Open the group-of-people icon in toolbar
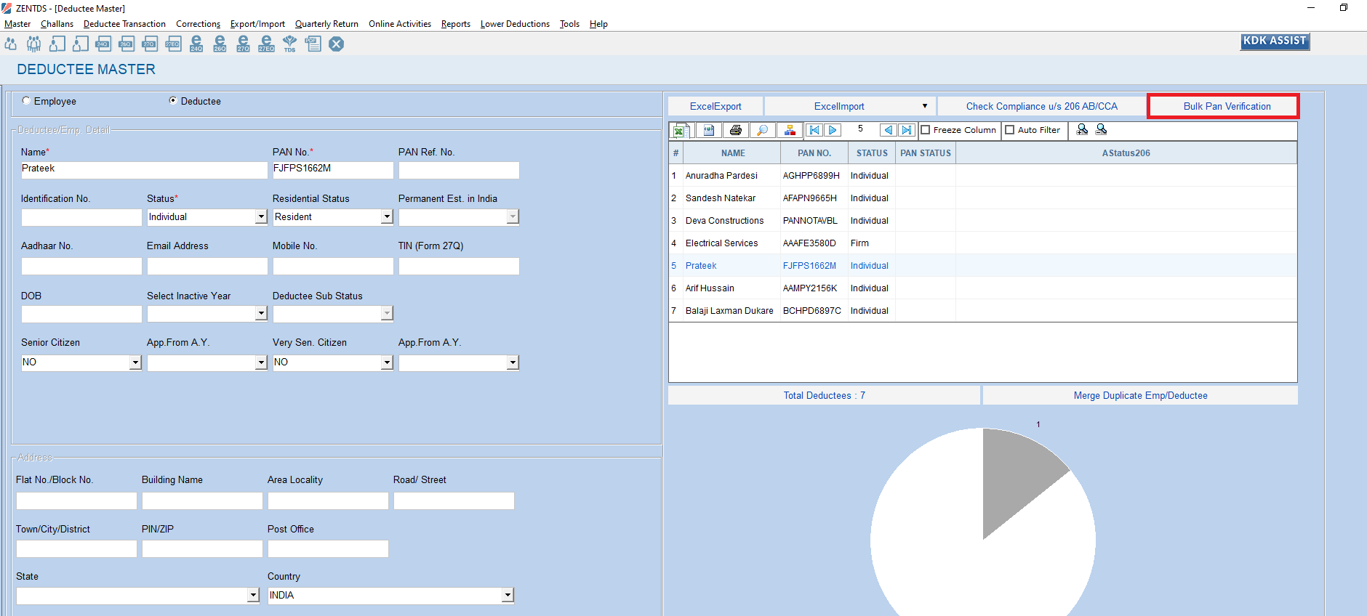1367x616 pixels. point(33,44)
